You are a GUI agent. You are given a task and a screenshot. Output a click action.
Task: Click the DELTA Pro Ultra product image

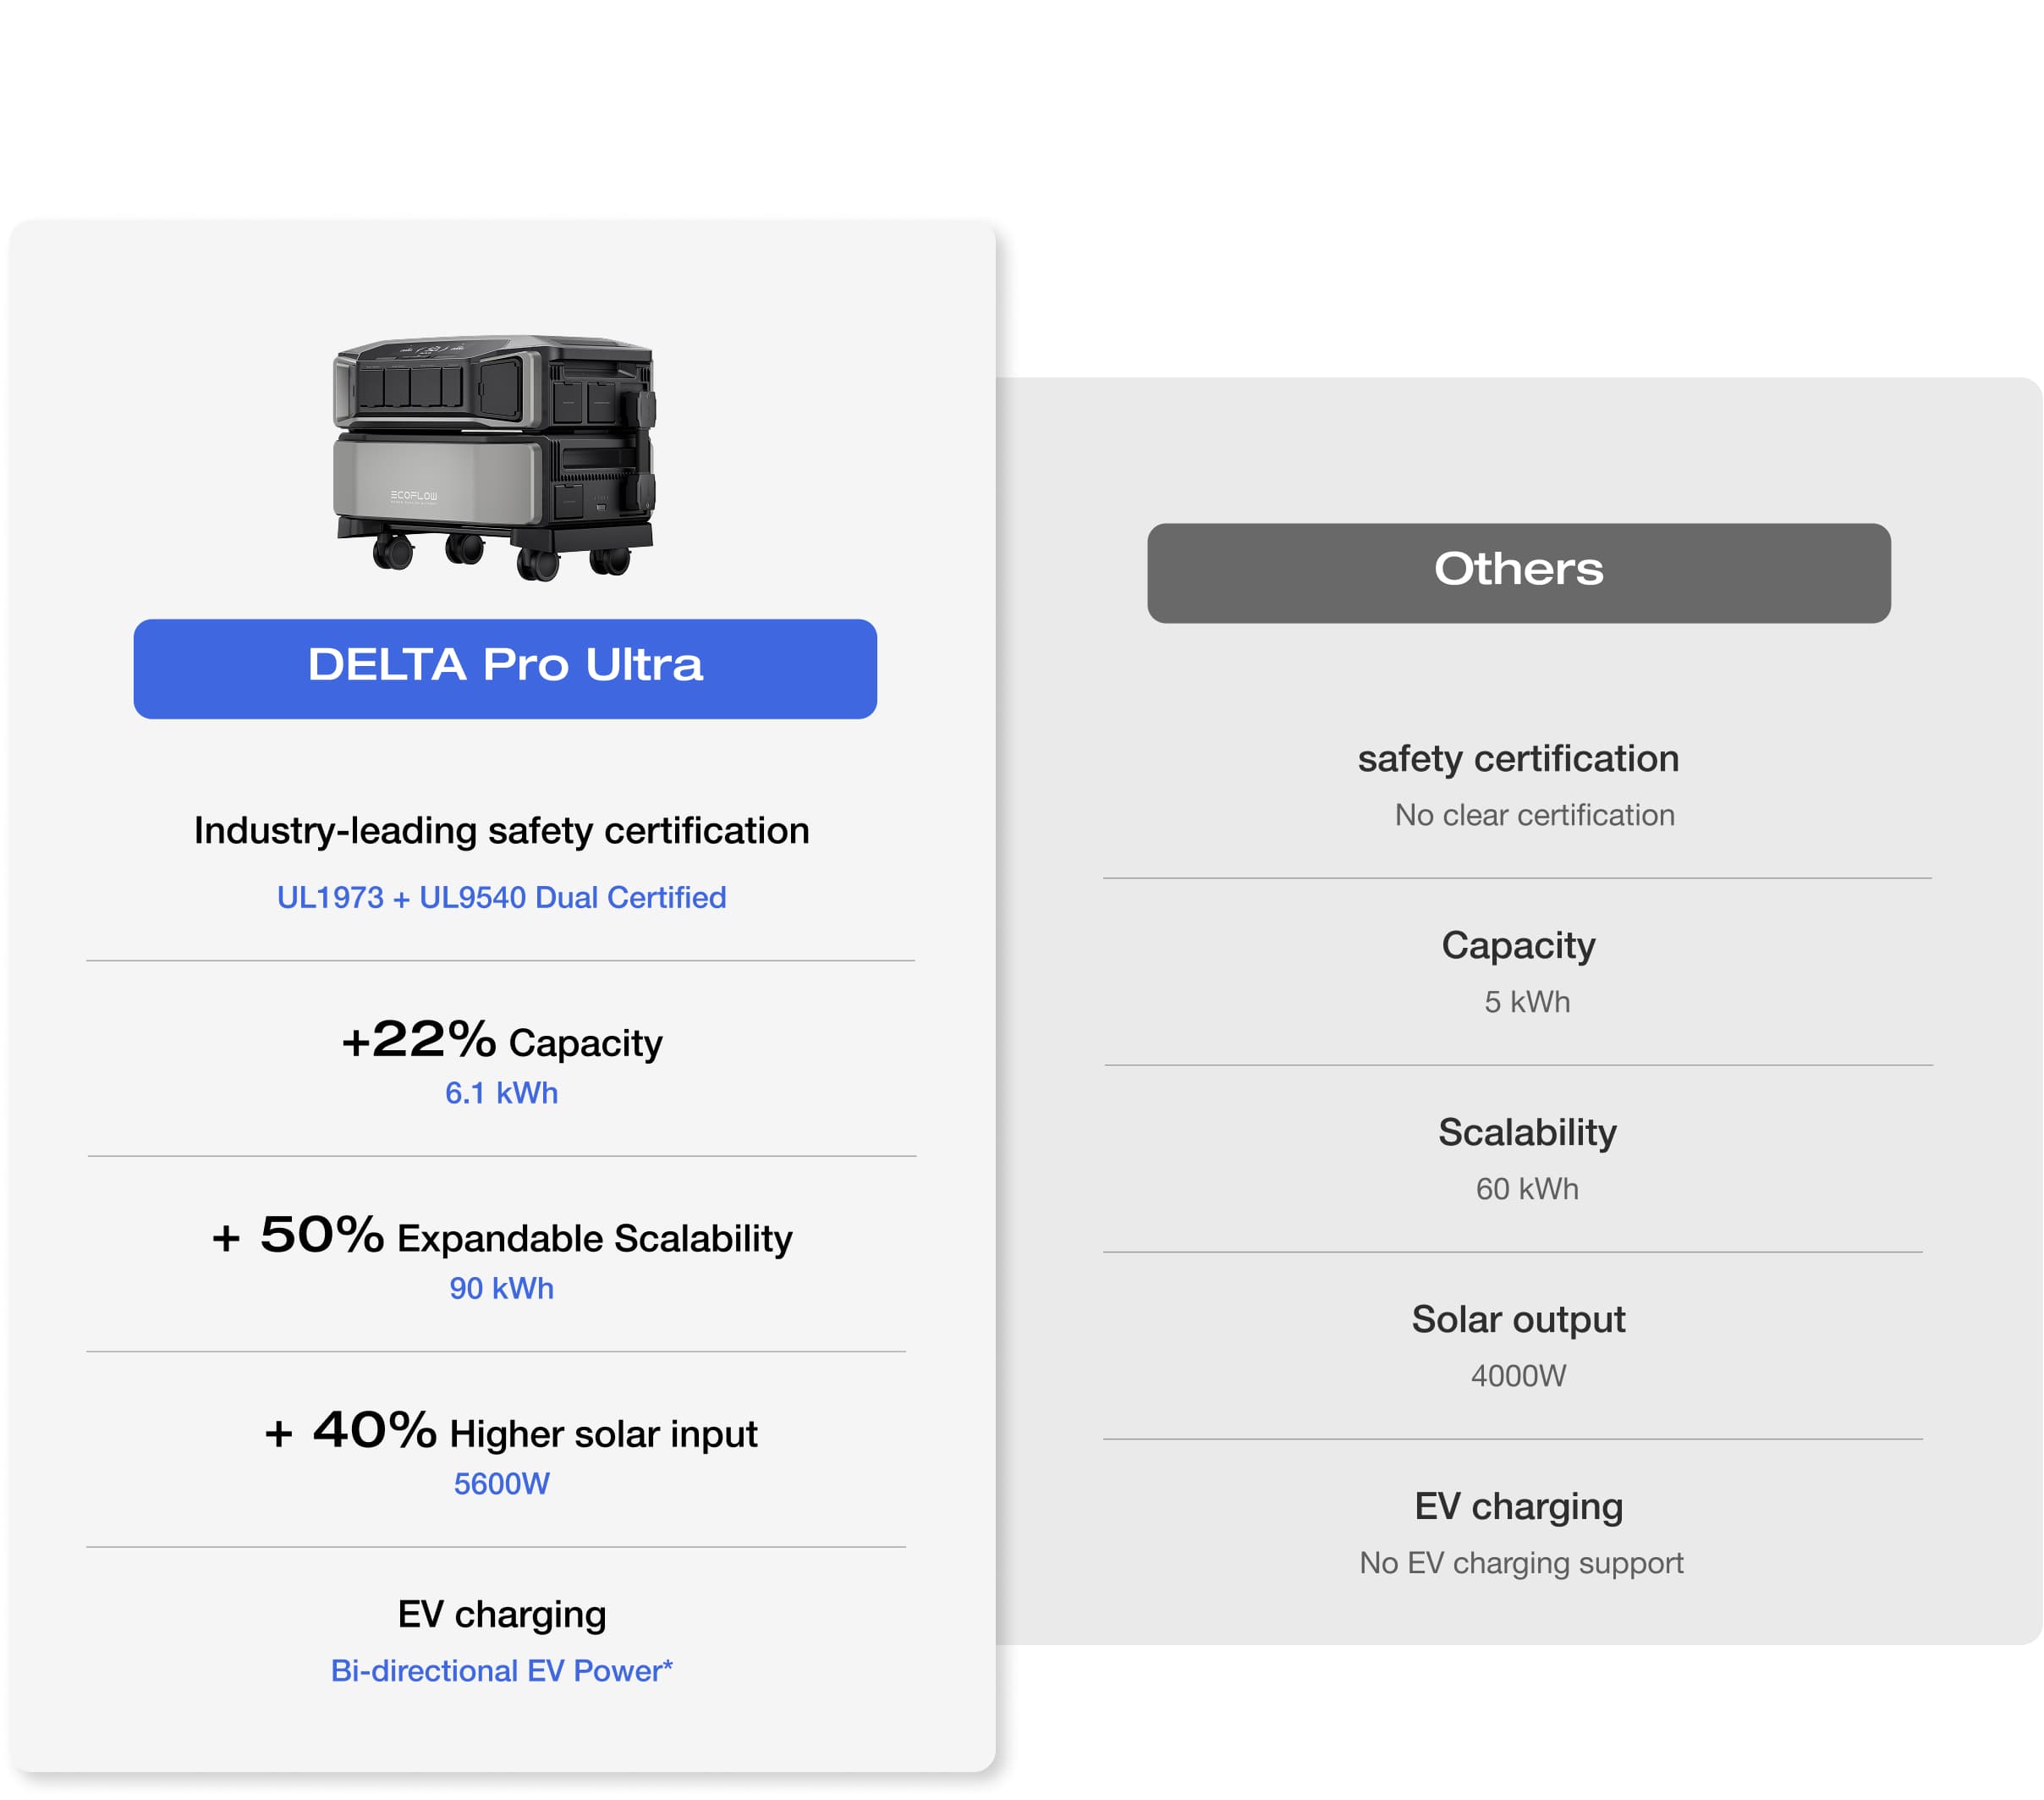[x=495, y=457]
